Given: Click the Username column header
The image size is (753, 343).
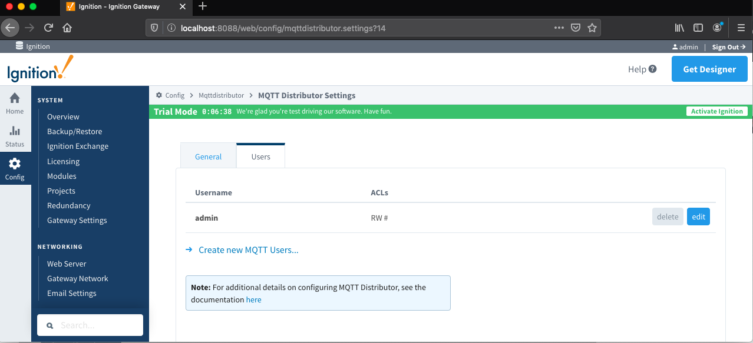Looking at the screenshot, I should tap(213, 192).
